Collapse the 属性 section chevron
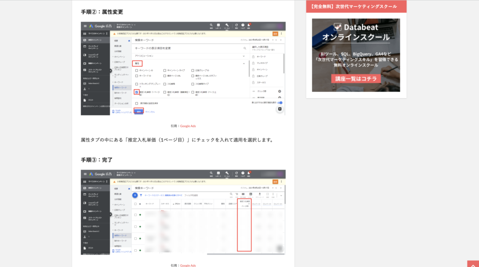479x267 pixels. coord(244,63)
